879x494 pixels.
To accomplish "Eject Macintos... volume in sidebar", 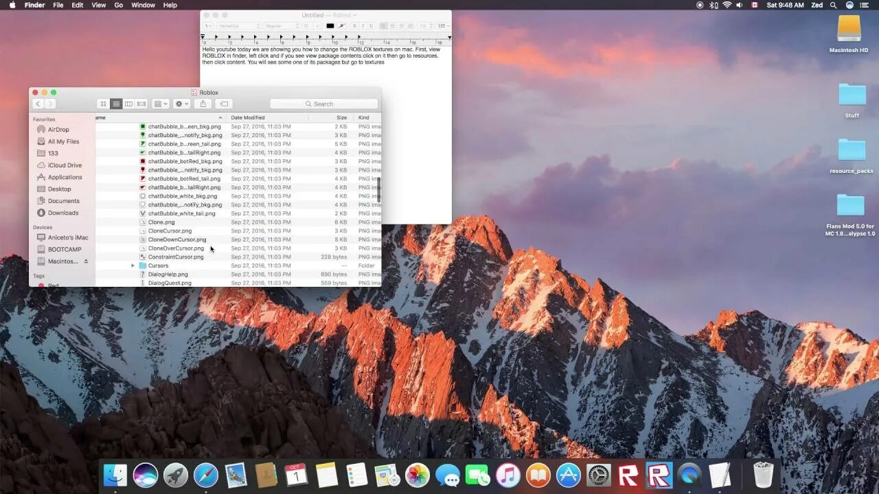I will coord(86,261).
